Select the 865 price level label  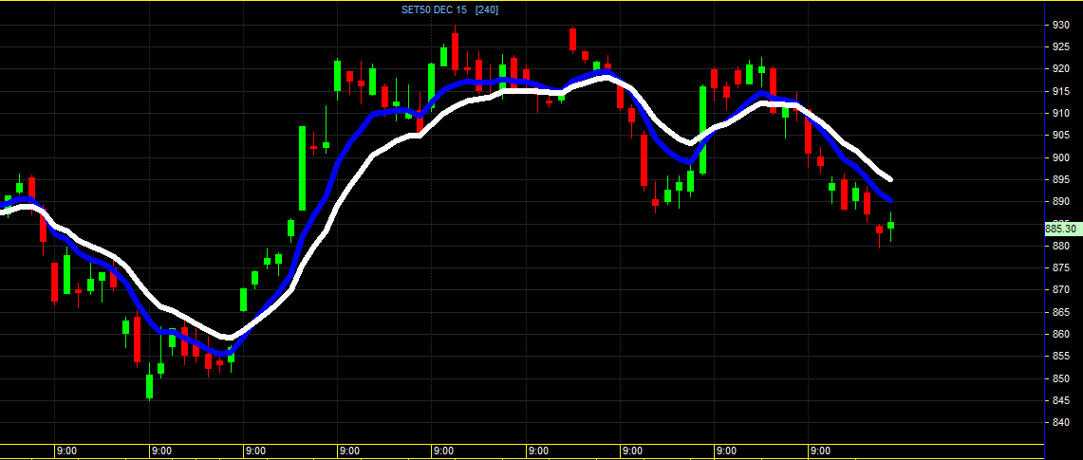tap(1060, 312)
